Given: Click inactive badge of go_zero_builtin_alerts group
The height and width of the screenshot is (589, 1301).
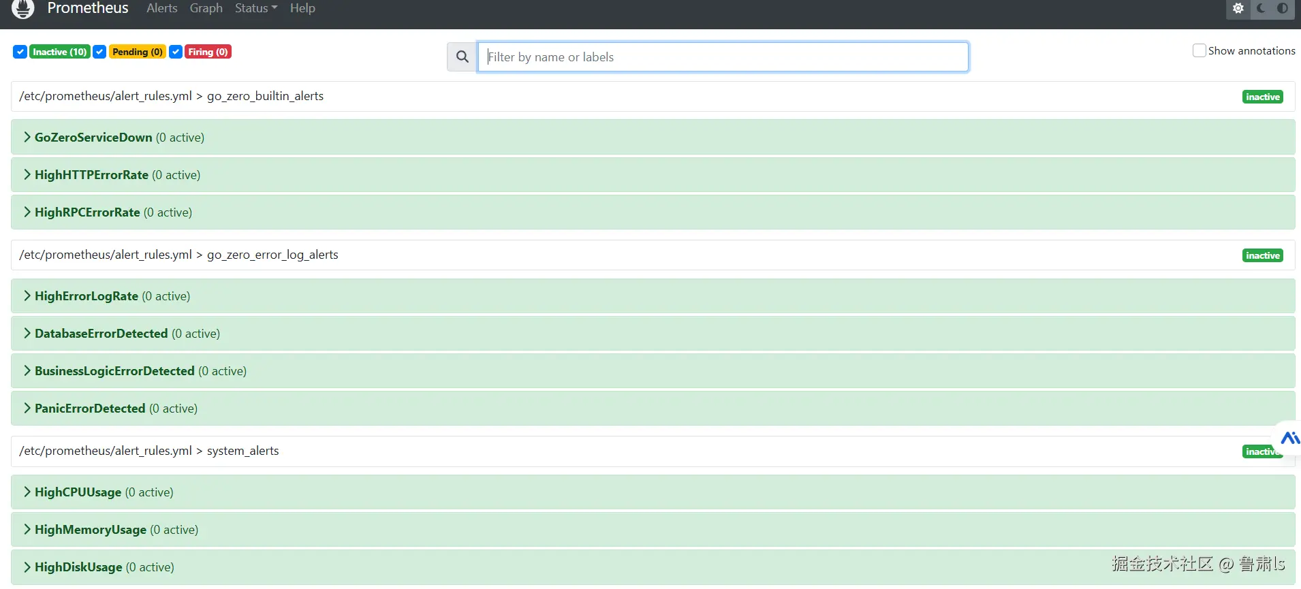Looking at the screenshot, I should pos(1263,97).
